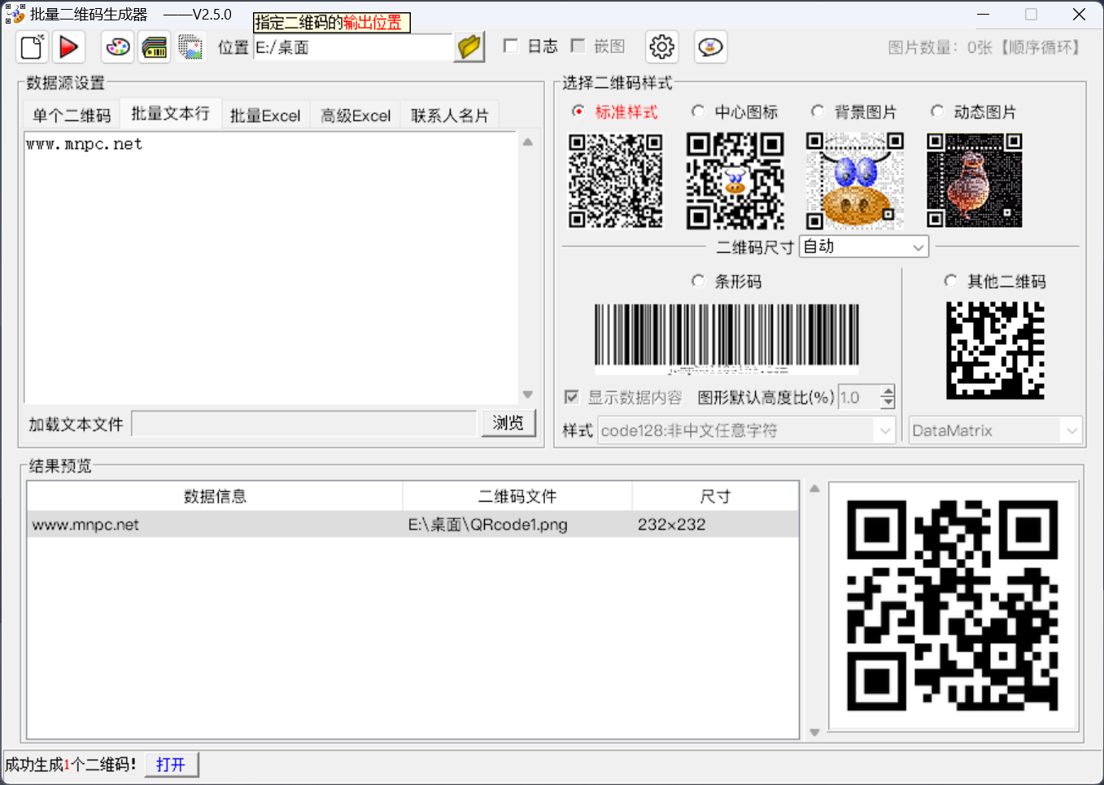
Task: Click the 数据信息 column header
Action: 215,496
